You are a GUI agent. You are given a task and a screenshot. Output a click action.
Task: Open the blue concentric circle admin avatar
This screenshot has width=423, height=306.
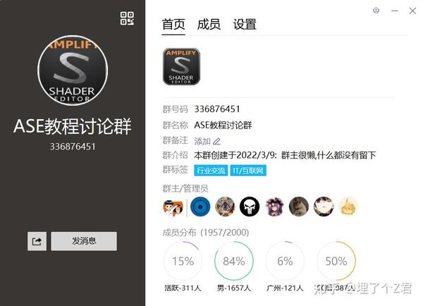click(200, 207)
